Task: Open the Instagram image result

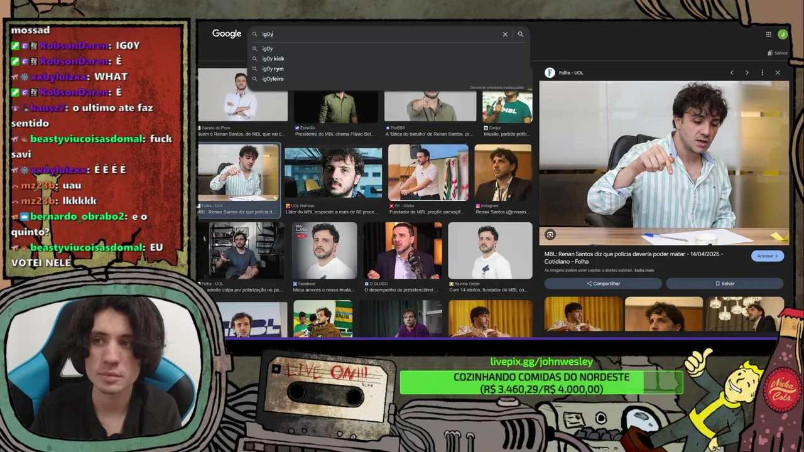Action: [x=503, y=173]
